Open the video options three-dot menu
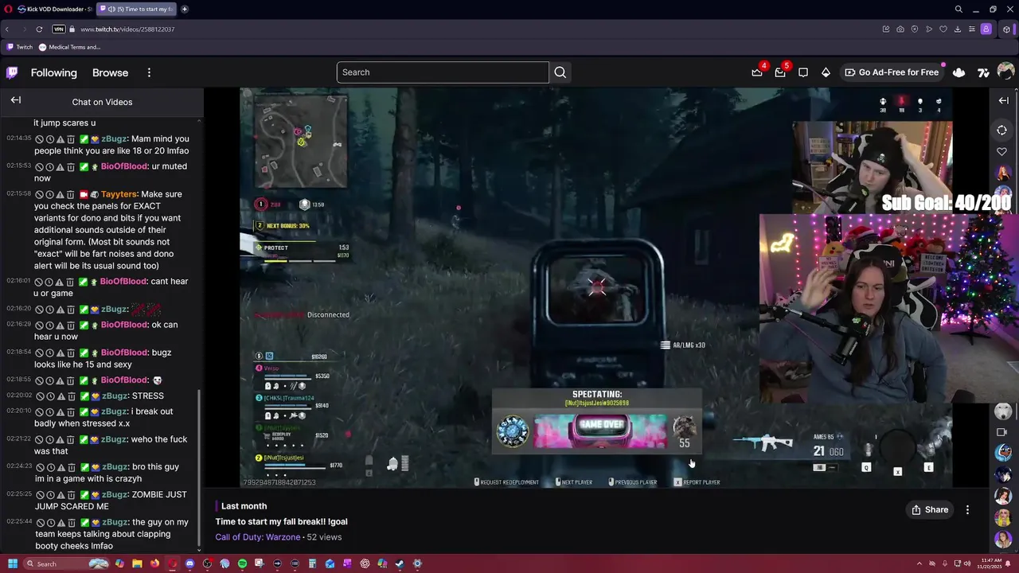 coord(967,510)
